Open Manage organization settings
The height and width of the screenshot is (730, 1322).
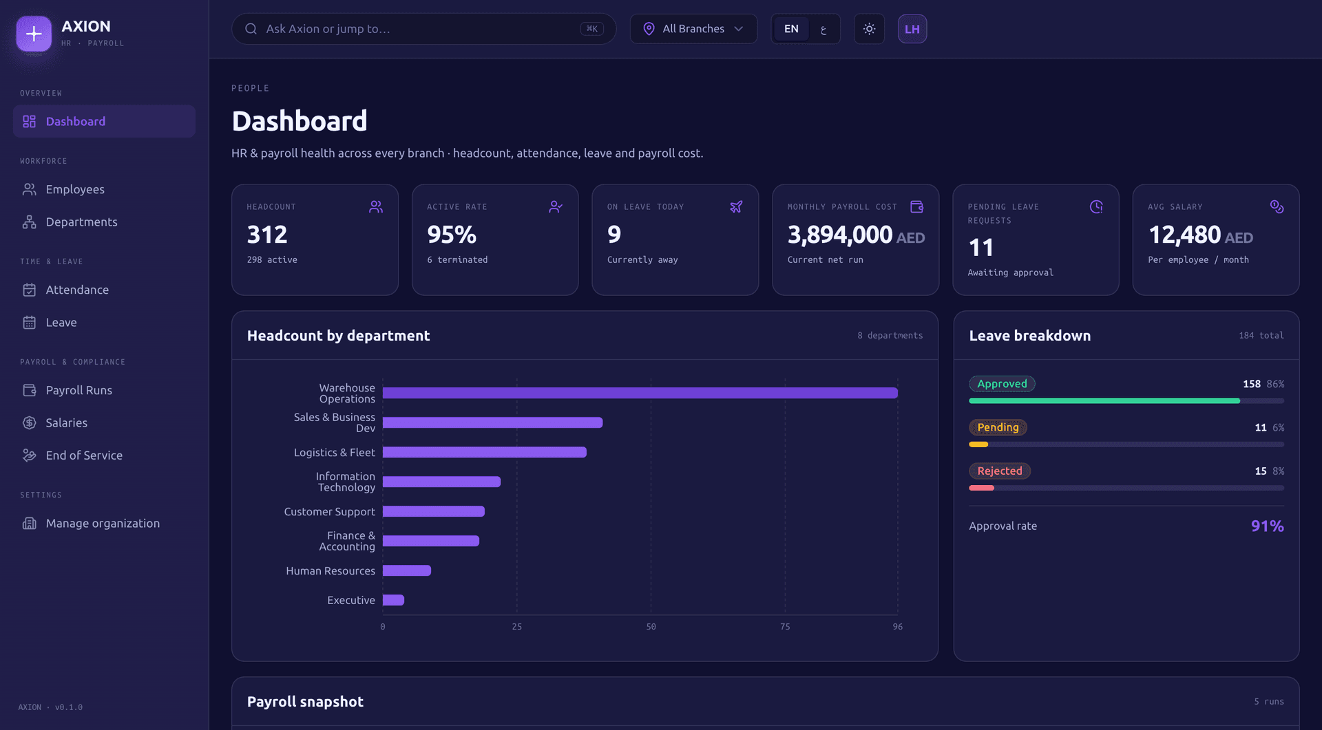click(x=104, y=523)
